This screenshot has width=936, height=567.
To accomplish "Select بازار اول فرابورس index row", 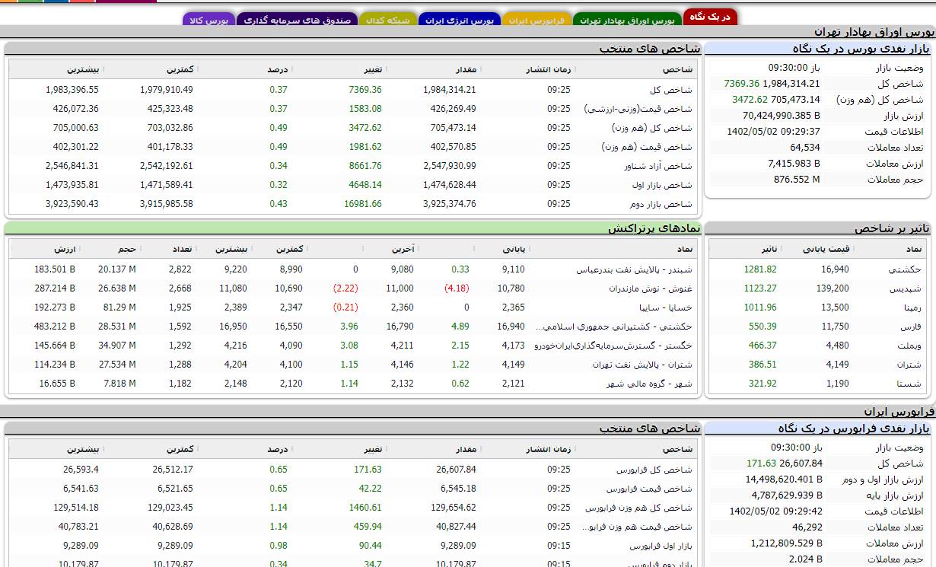I will [354, 546].
